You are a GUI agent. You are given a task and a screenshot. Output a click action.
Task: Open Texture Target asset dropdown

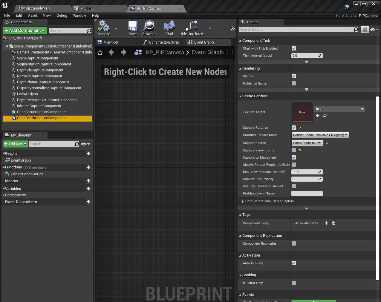339,109
